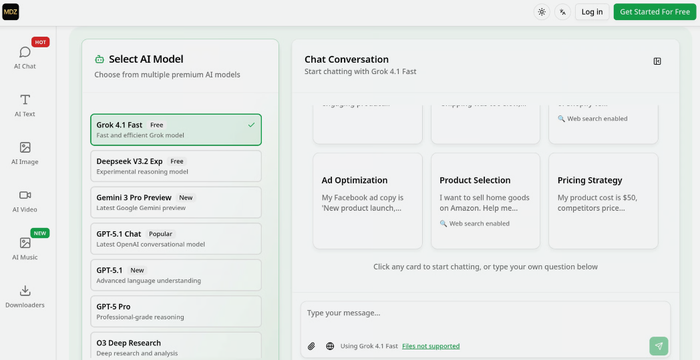Image resolution: width=700 pixels, height=360 pixels.
Task: Open the AI Video tool
Action: click(25, 201)
